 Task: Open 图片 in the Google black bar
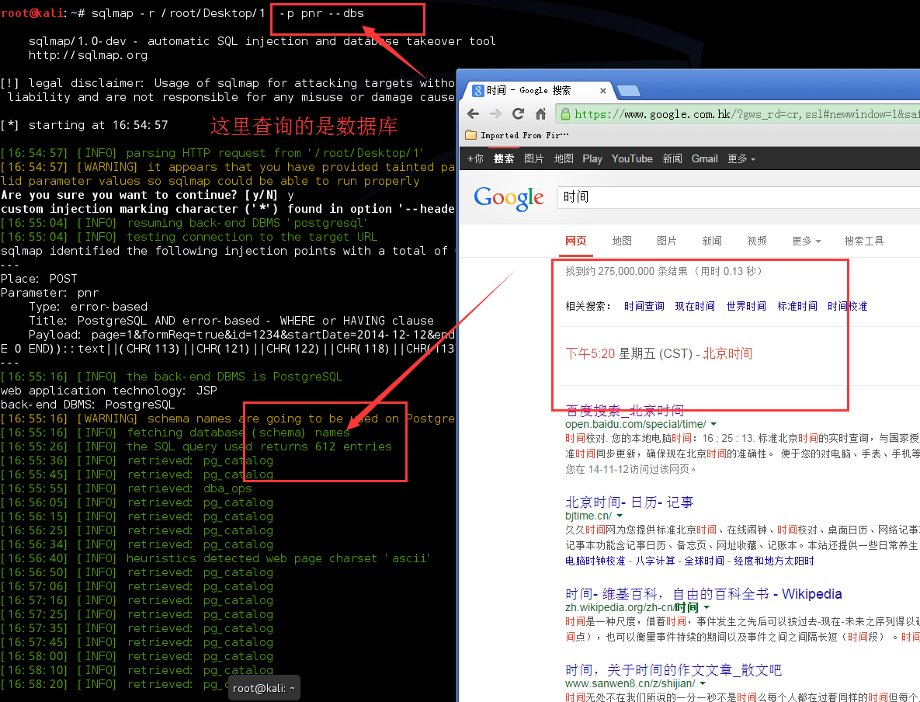[533, 158]
